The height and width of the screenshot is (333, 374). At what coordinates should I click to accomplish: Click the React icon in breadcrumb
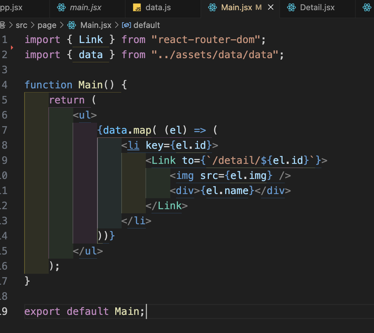(x=71, y=25)
